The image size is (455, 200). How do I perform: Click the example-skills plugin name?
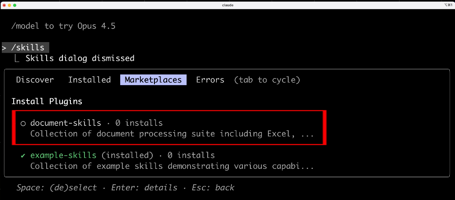point(63,155)
